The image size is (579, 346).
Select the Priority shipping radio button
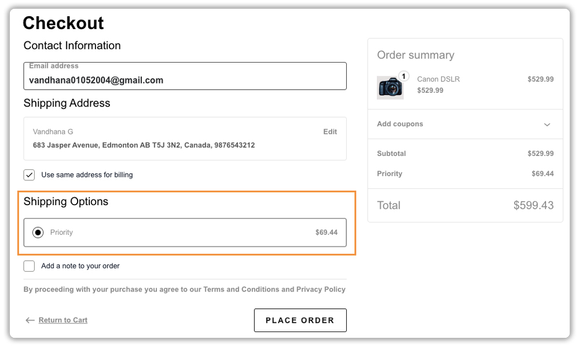(37, 232)
